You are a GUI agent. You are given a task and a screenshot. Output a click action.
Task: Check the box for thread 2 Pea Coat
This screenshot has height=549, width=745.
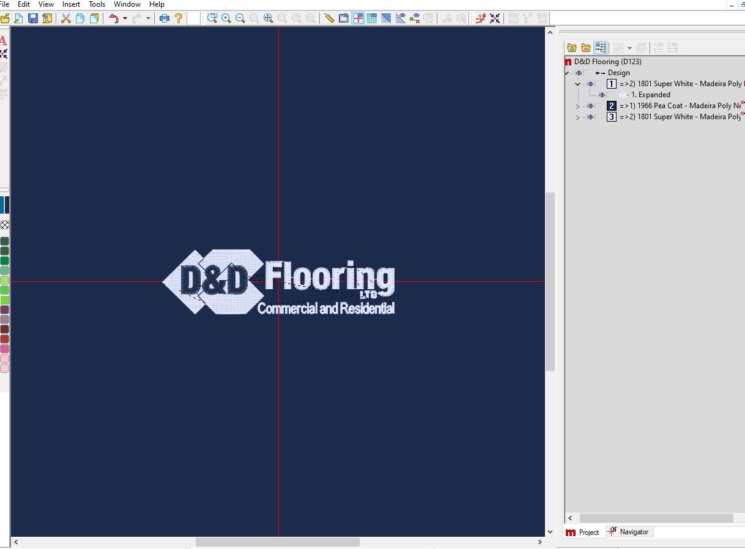599,106
